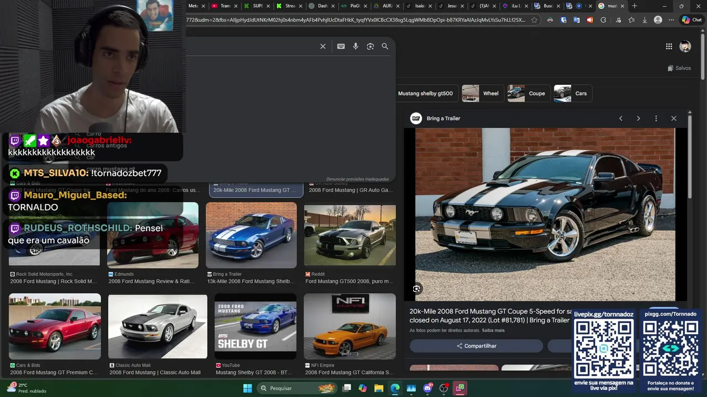Close the active Google must tab
The height and width of the screenshot is (397, 707).
click(x=622, y=6)
